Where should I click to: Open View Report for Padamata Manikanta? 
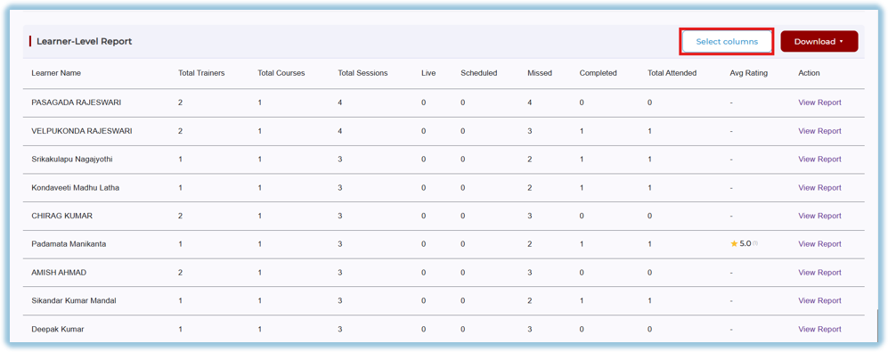(819, 244)
